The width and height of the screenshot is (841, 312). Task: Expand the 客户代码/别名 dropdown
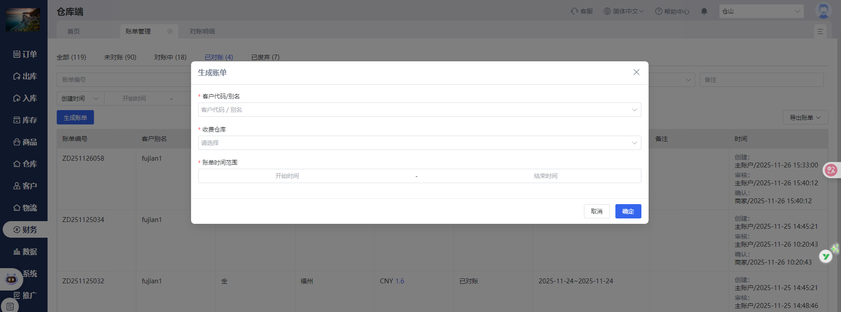[x=419, y=110]
